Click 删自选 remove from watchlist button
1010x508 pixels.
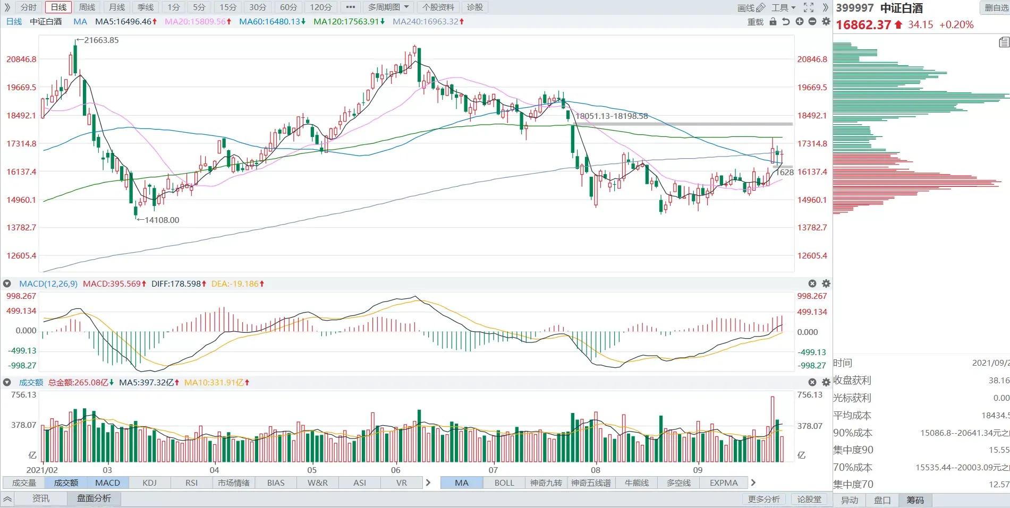pos(996,7)
